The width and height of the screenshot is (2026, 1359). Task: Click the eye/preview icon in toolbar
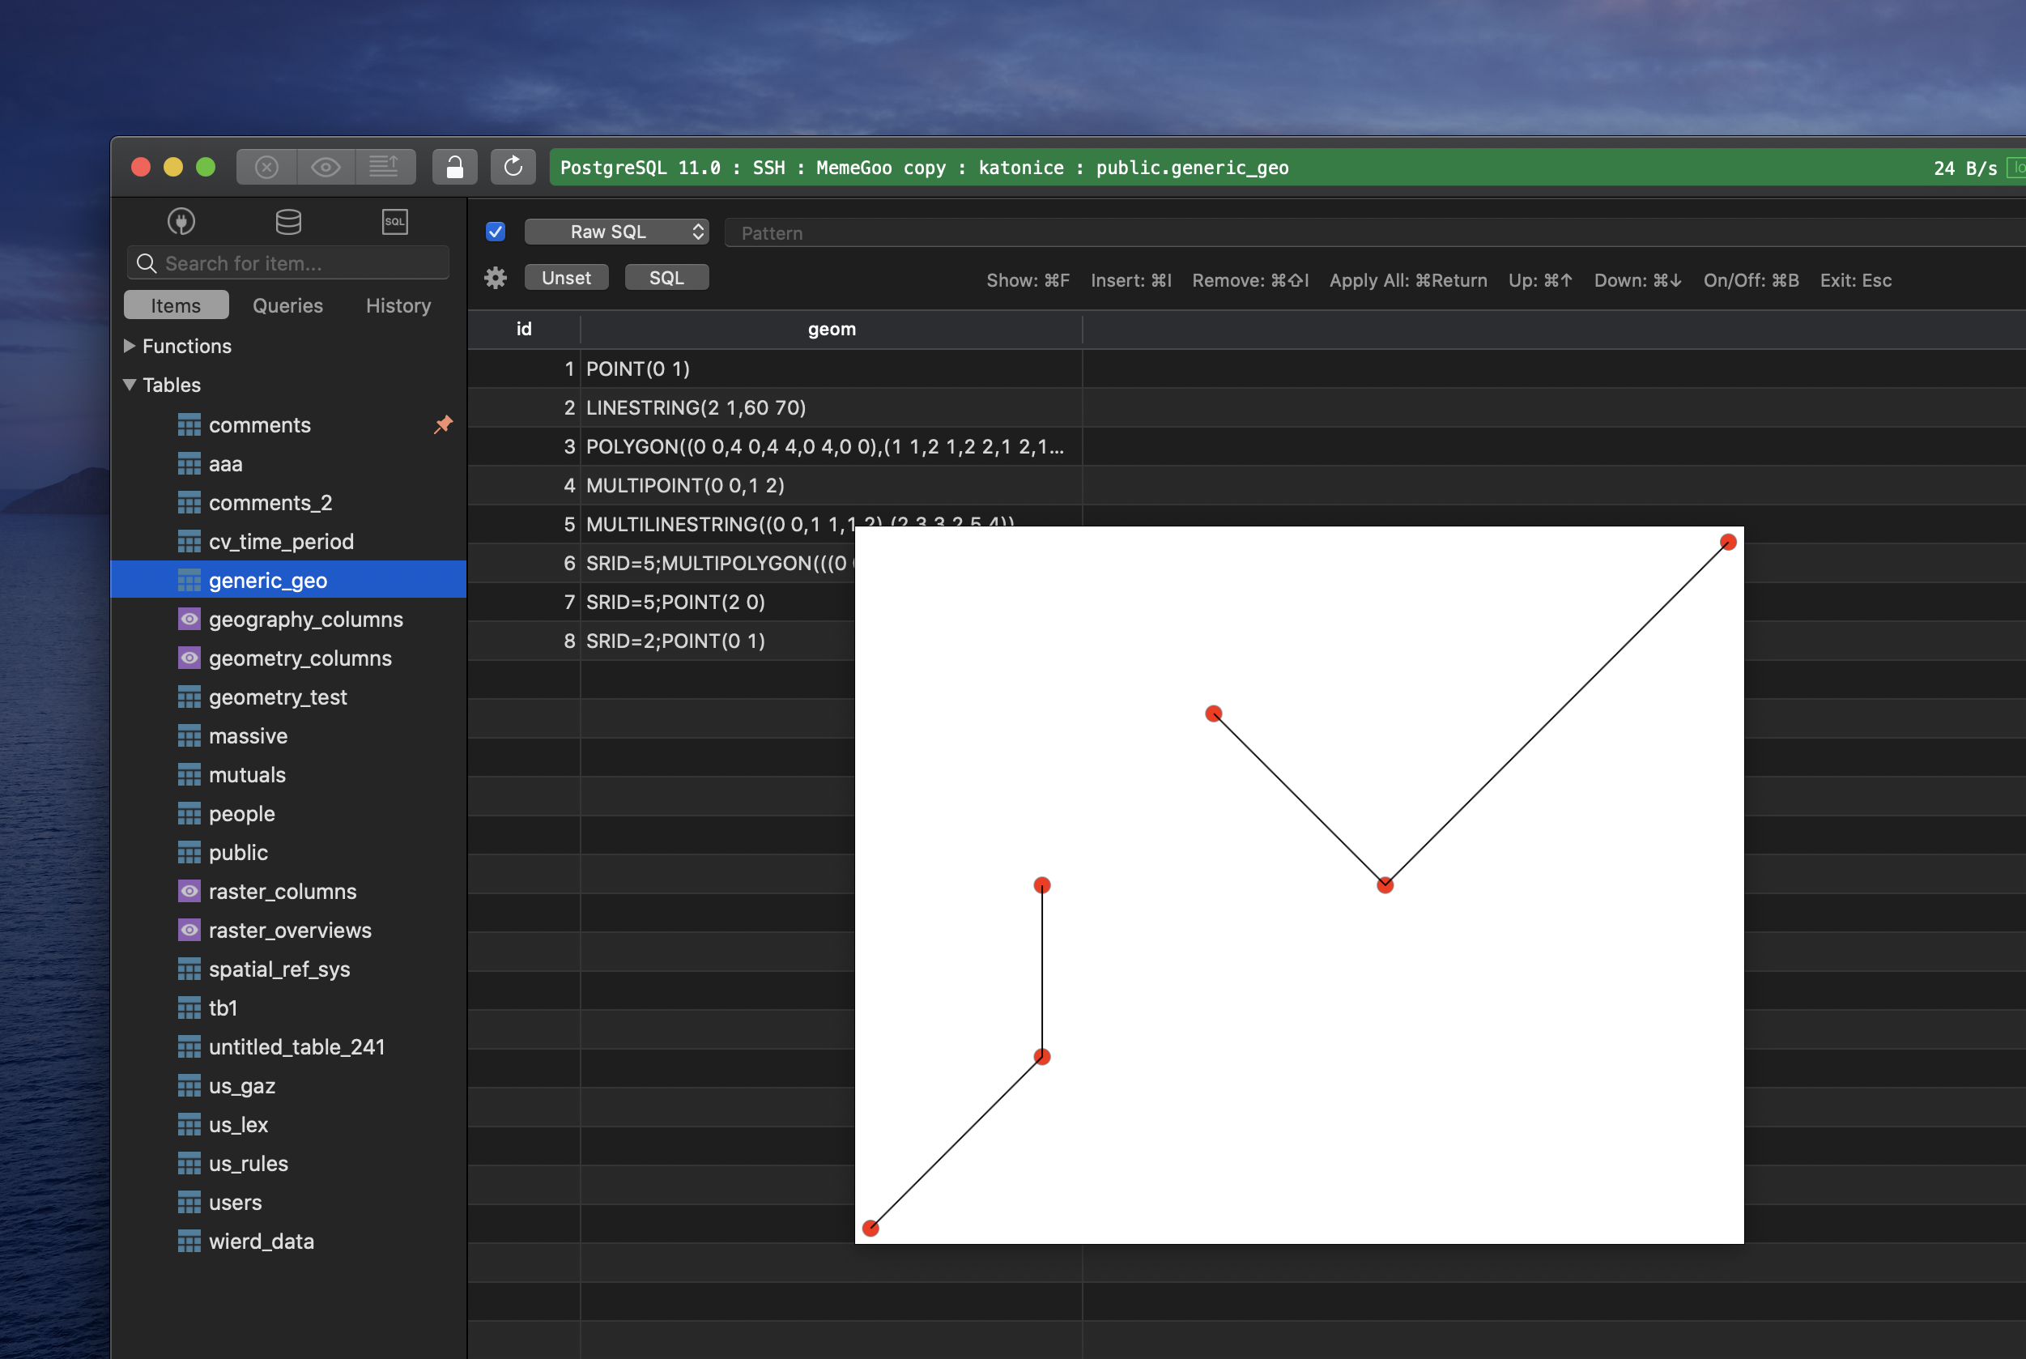pyautogui.click(x=326, y=167)
